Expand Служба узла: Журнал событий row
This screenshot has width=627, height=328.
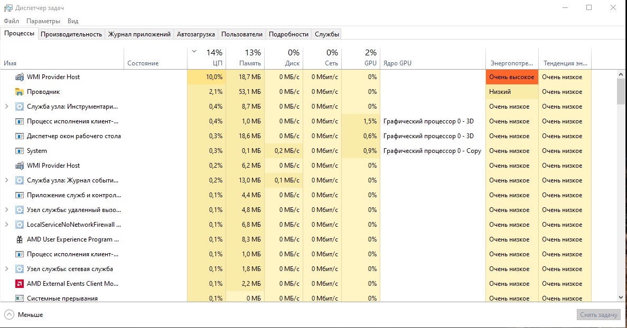click(6, 180)
